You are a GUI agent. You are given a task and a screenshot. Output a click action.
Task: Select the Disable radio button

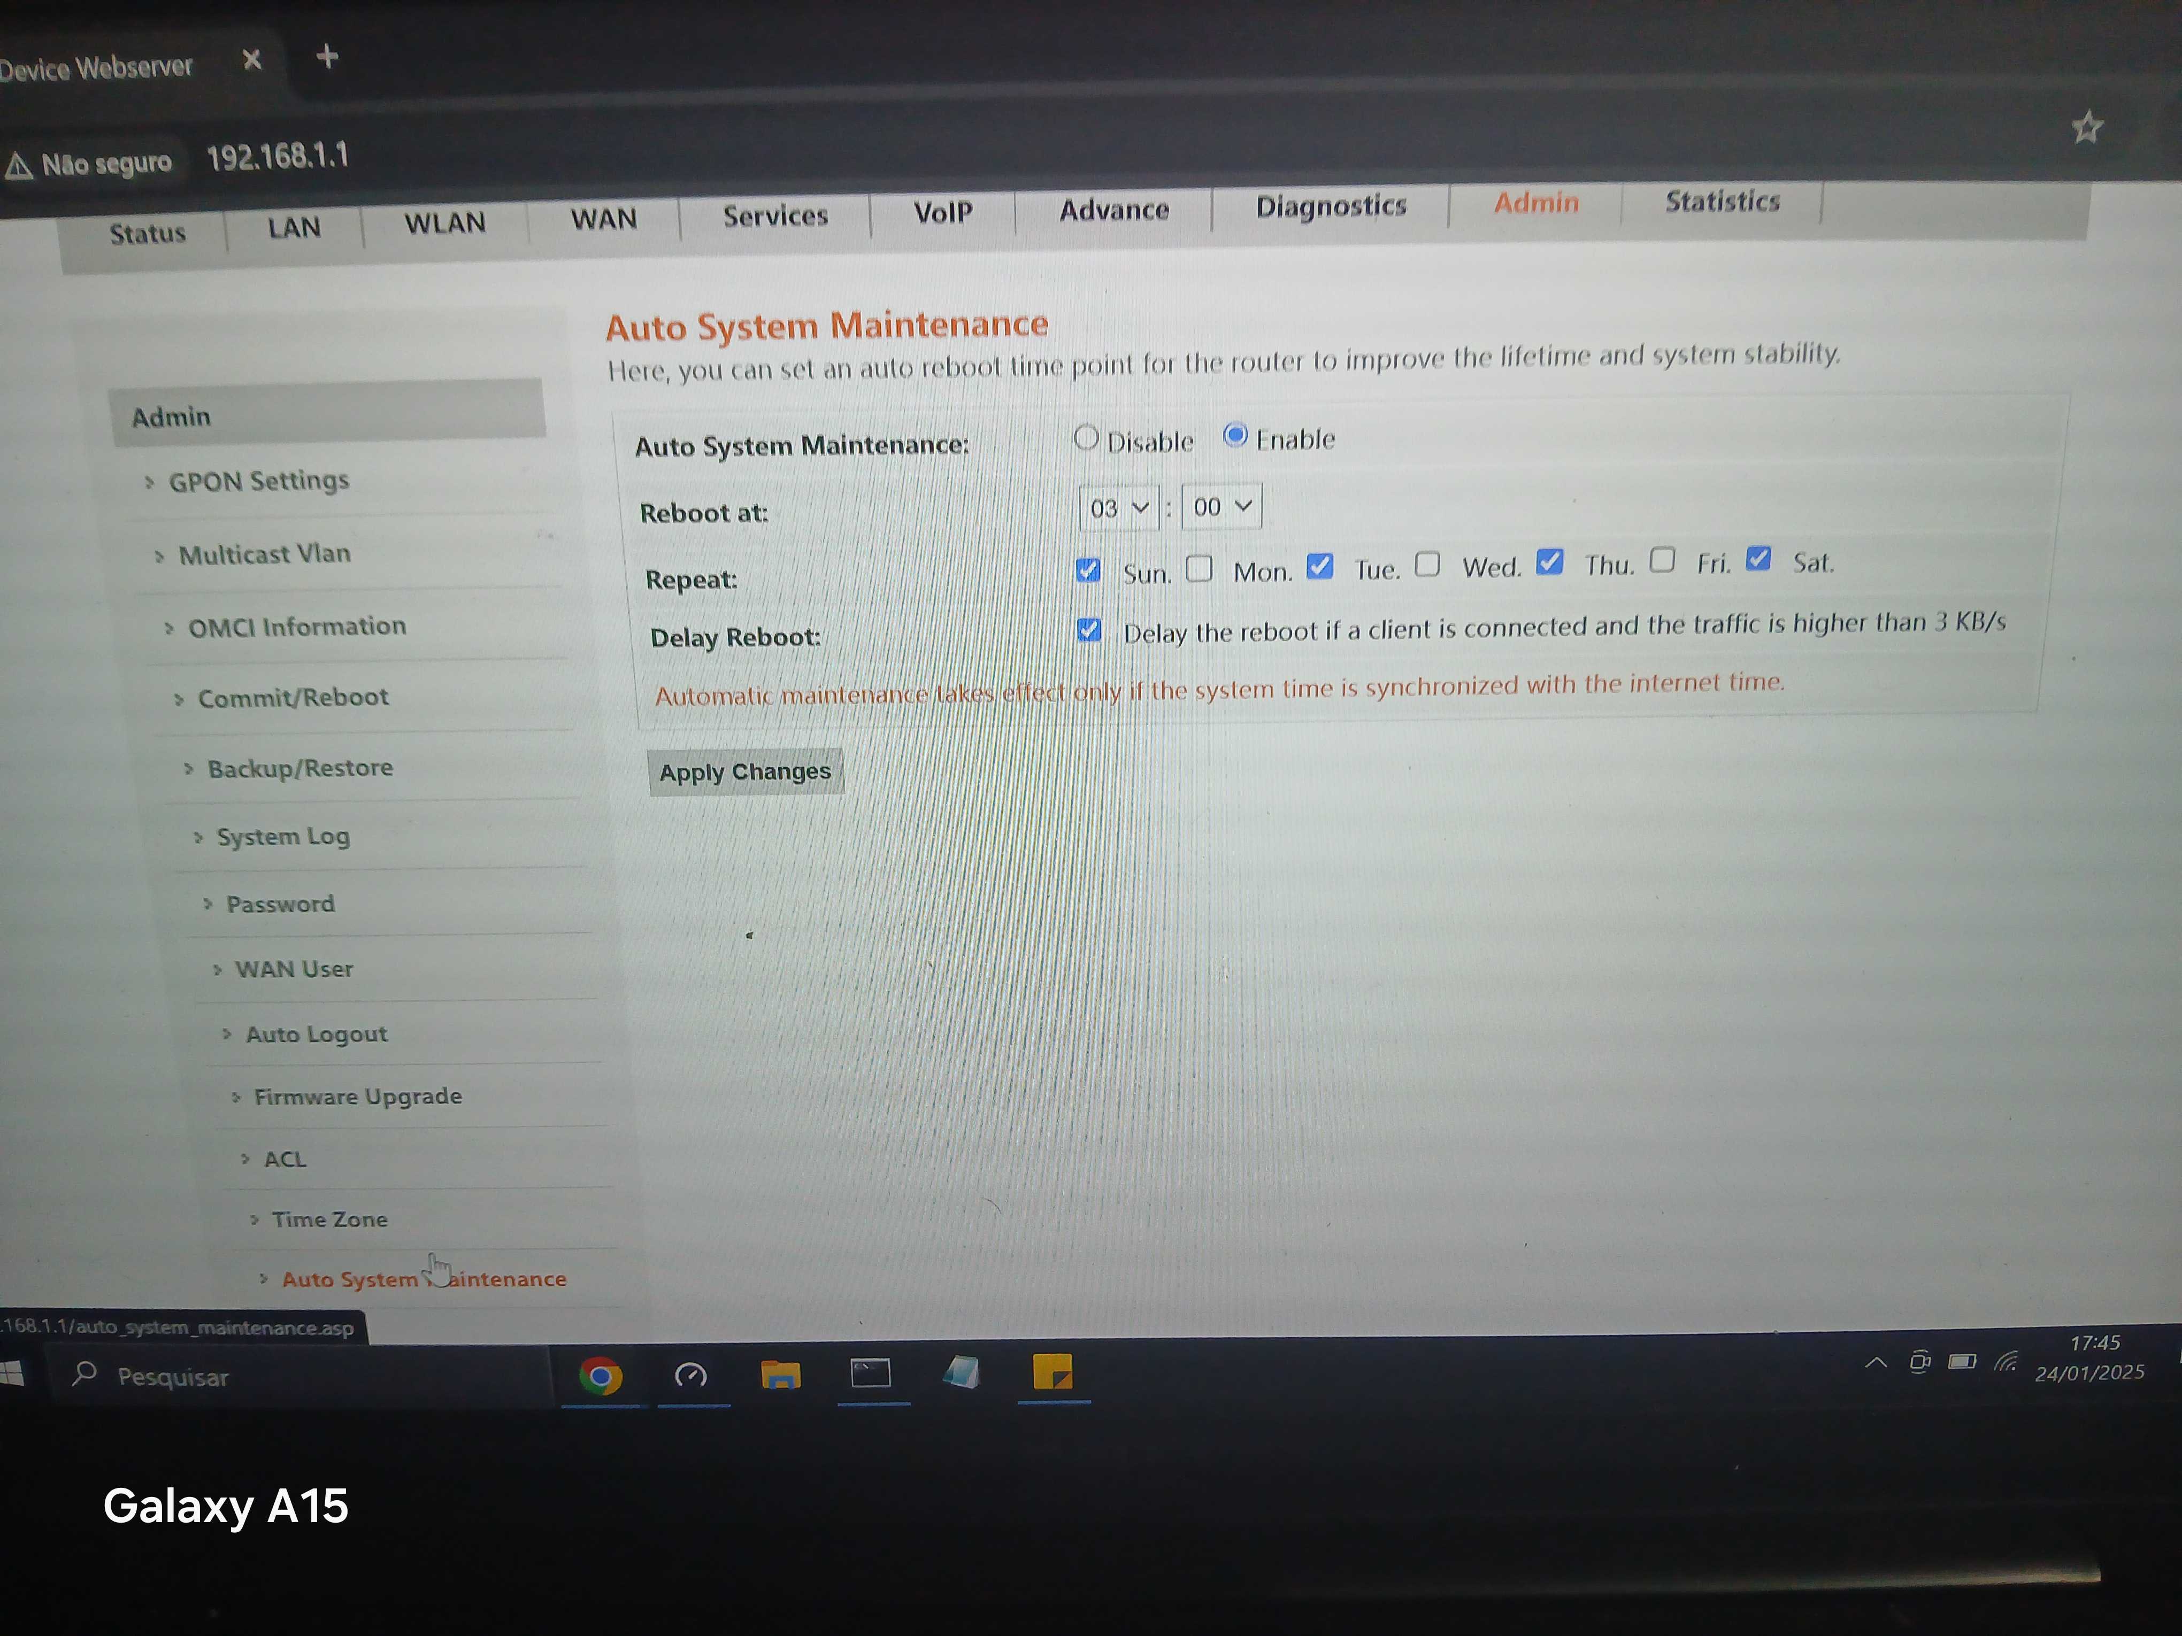(x=1086, y=438)
